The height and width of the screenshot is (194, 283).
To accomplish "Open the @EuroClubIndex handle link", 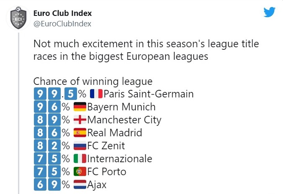I will pos(62,24).
